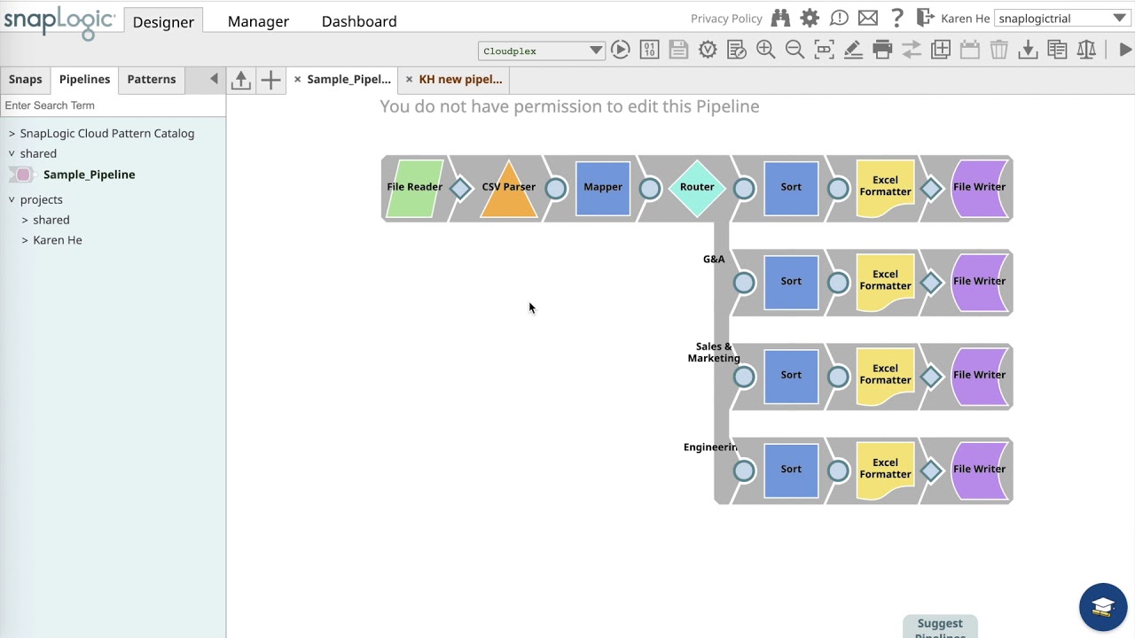Click the Sort snap in G&A row

[x=791, y=282]
